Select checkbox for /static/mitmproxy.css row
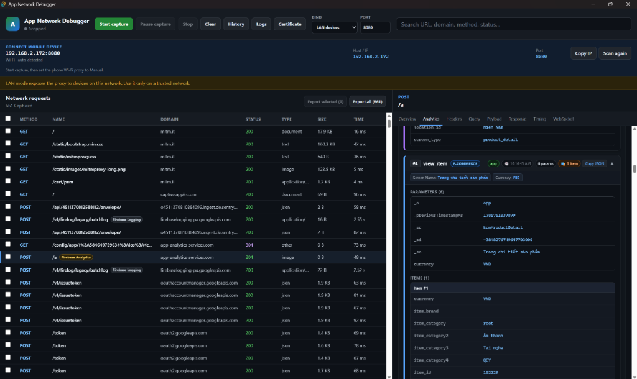637x379 pixels. pyautogui.click(x=7, y=156)
